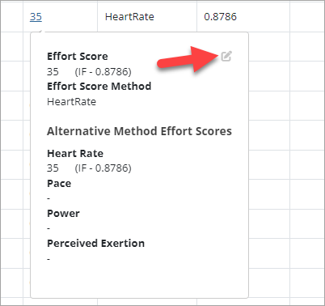Click the Effort Score Method heading
325x306 pixels.
click(x=99, y=87)
